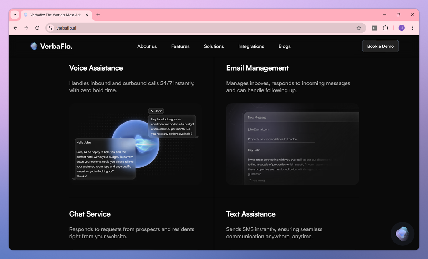Open the floating chat widget icon
Viewport: 428px width, 259px height.
(402, 234)
